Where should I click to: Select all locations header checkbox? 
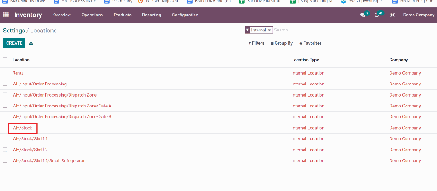click(5, 60)
